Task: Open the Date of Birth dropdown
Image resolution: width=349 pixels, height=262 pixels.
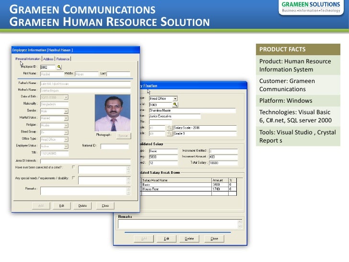Action: tap(66, 97)
